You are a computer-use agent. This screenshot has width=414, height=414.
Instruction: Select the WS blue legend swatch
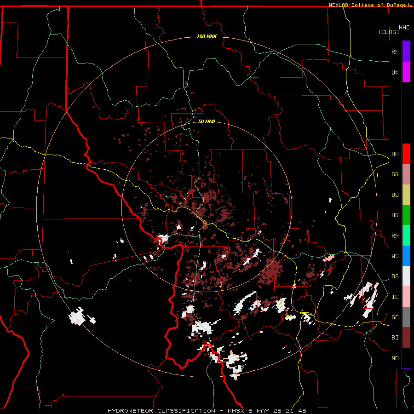[406, 256]
